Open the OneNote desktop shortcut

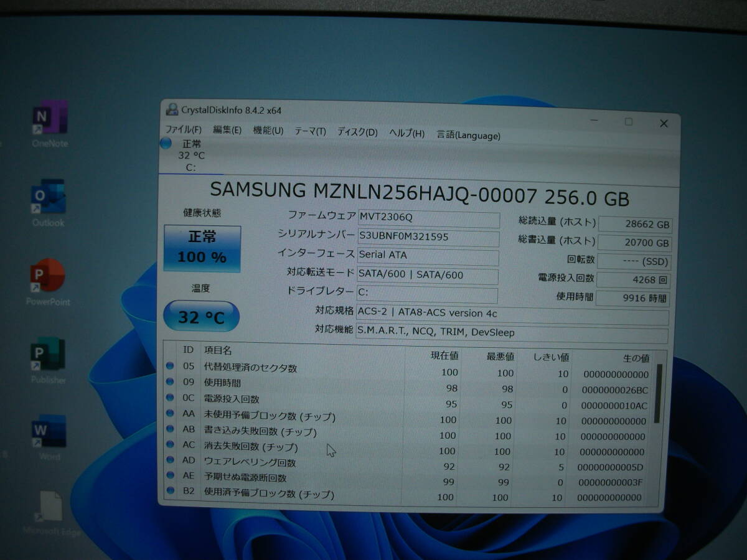50,123
